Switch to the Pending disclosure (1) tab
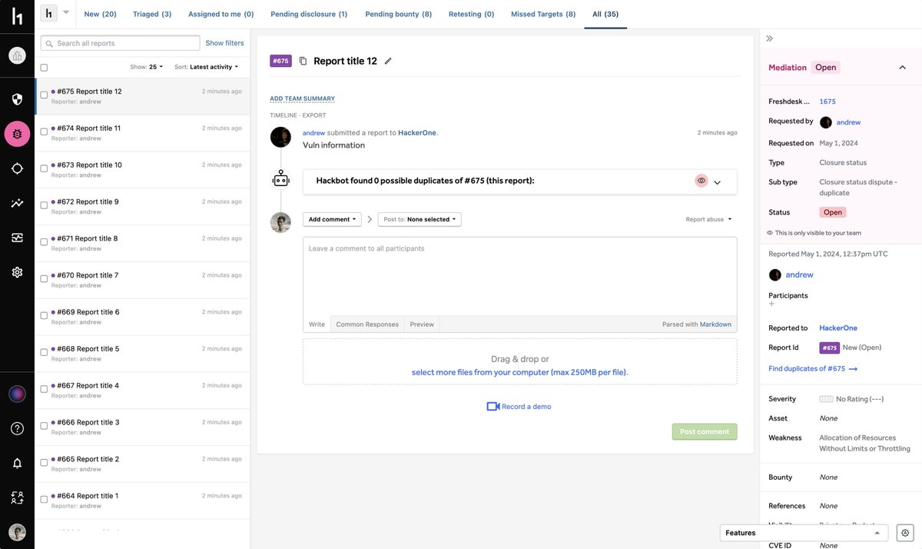Screen dimensions: 922x549 [309, 14]
